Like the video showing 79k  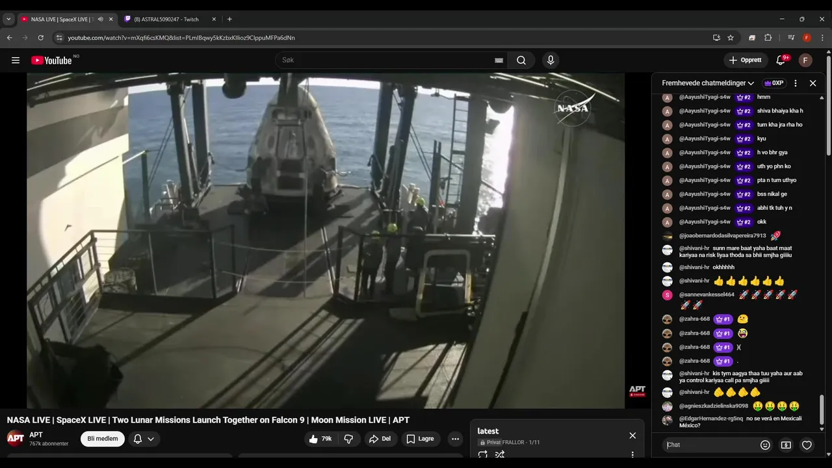click(320, 439)
